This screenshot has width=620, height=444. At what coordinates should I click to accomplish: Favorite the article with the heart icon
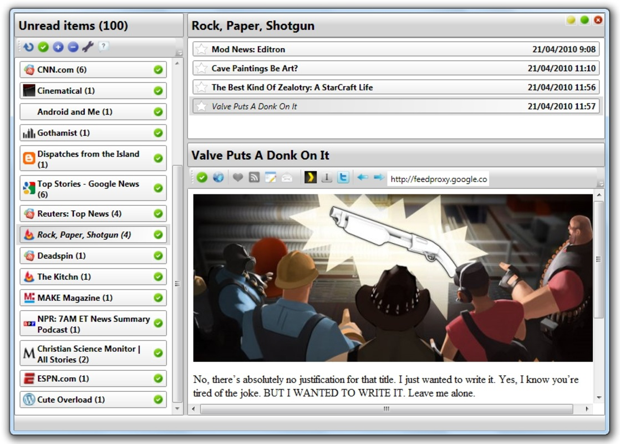238,178
